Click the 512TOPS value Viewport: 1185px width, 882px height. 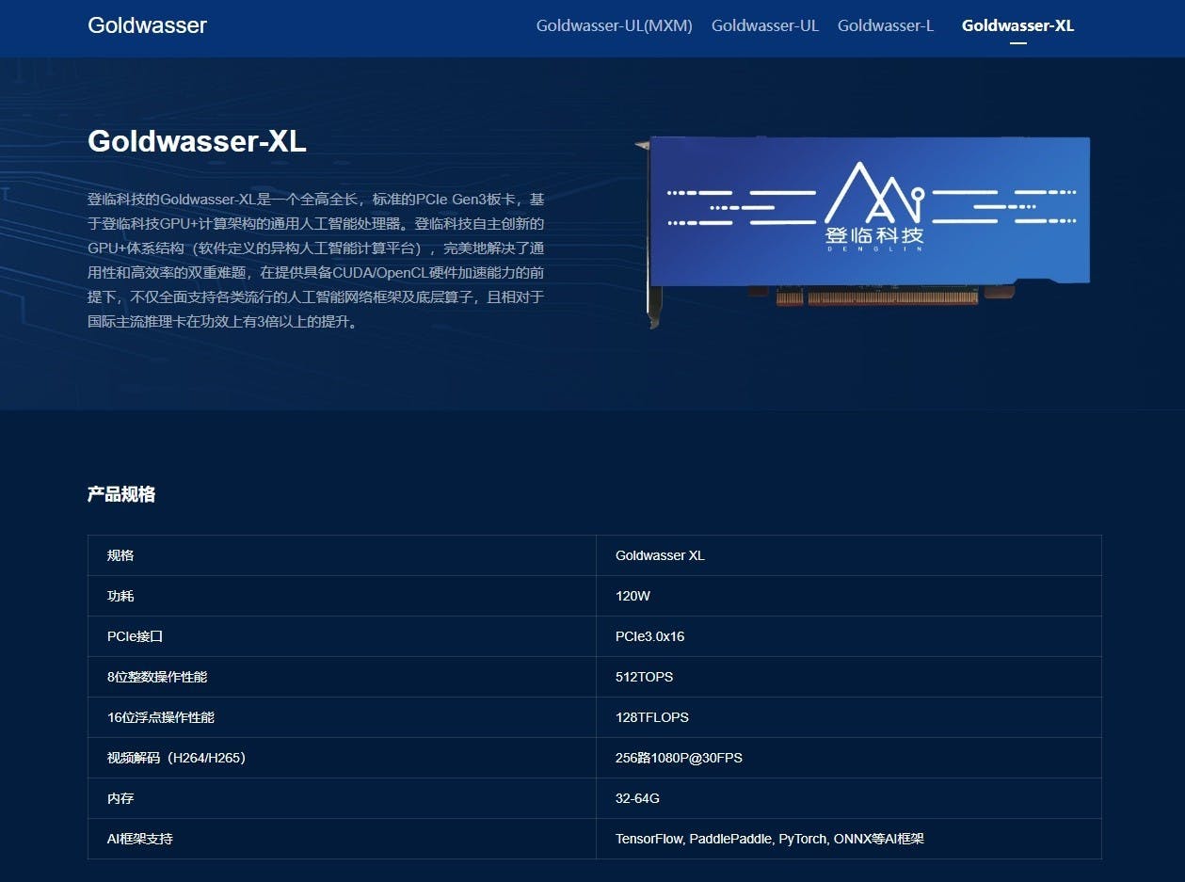(644, 677)
